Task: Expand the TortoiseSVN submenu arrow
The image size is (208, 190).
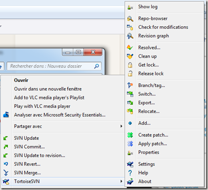Action: coord(121,181)
